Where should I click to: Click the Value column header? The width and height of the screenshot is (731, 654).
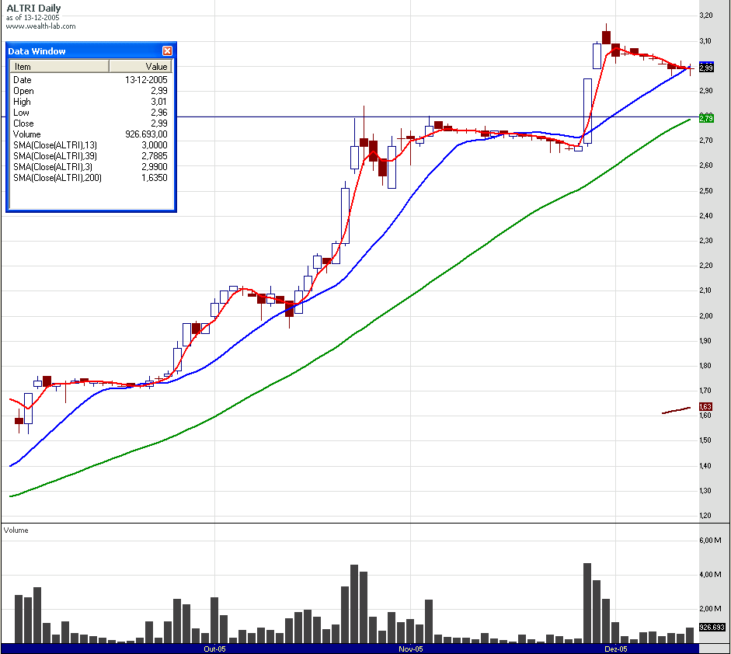point(141,66)
